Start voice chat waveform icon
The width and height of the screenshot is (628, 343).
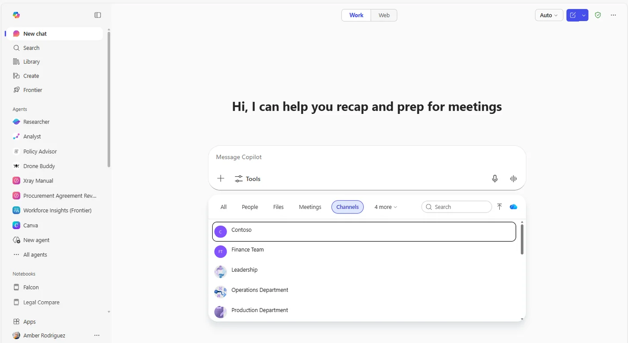[x=514, y=178]
